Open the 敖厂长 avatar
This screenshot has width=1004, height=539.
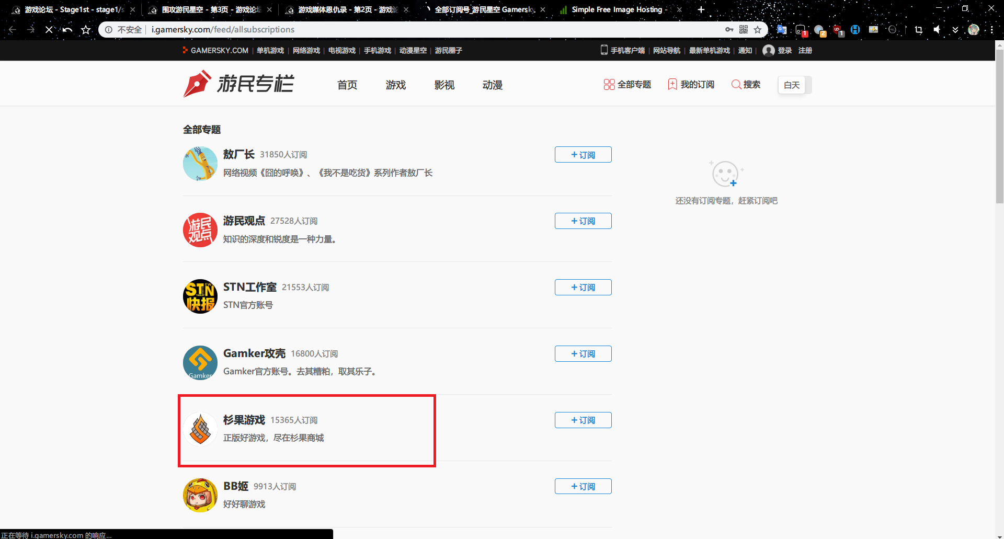pos(200,164)
